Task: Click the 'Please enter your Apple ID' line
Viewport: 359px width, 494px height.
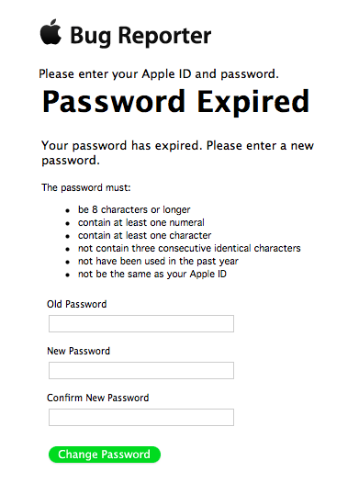Action: [159, 74]
